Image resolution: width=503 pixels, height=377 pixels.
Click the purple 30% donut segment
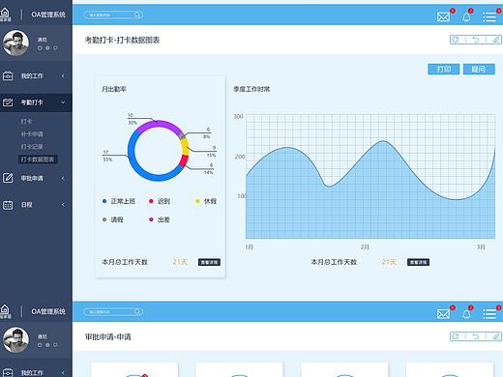pos(158,124)
